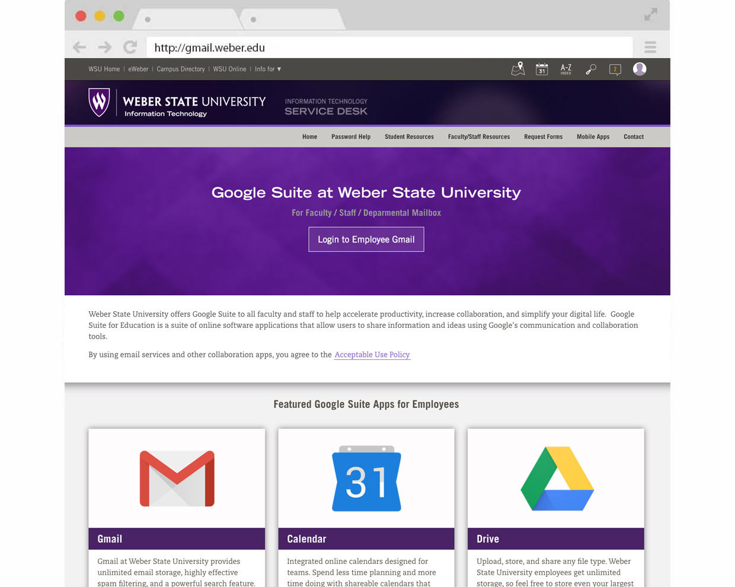This screenshot has height=587, width=735.
Task: Click the Login to Employee Gmail button
Action: [x=366, y=240]
